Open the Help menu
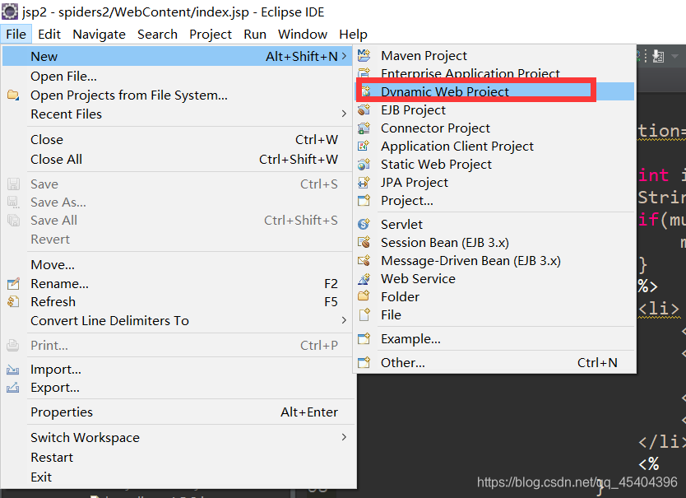This screenshot has width=686, height=498. click(x=353, y=35)
